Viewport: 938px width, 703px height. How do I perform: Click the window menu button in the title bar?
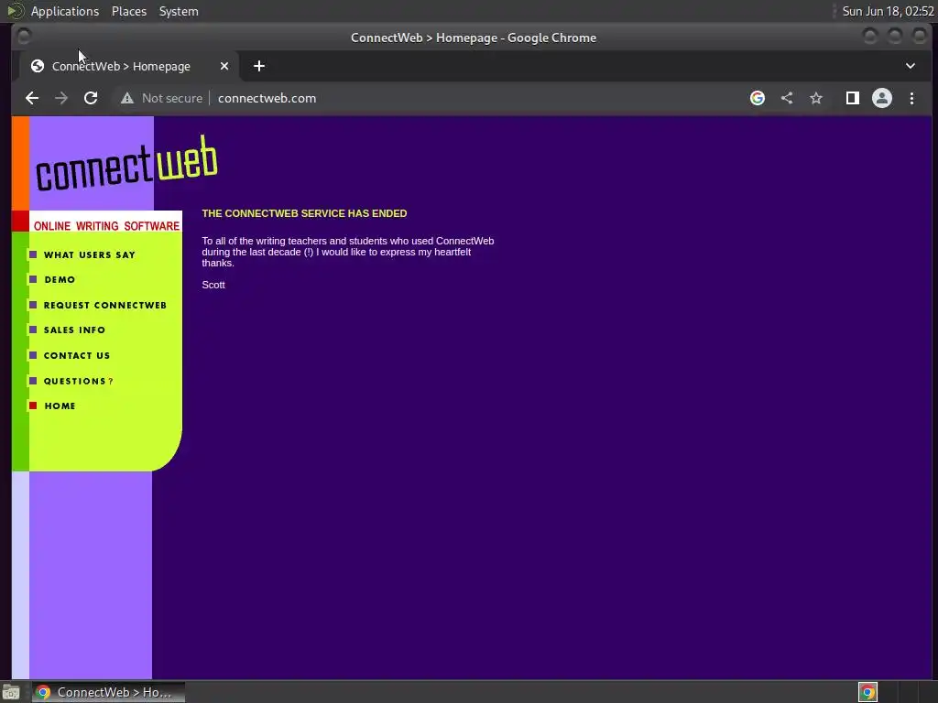pos(24,37)
